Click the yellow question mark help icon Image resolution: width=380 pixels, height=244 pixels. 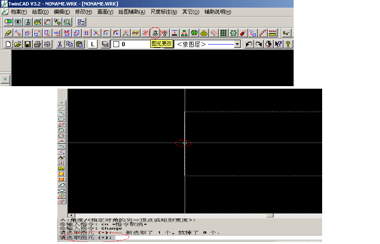(288, 44)
